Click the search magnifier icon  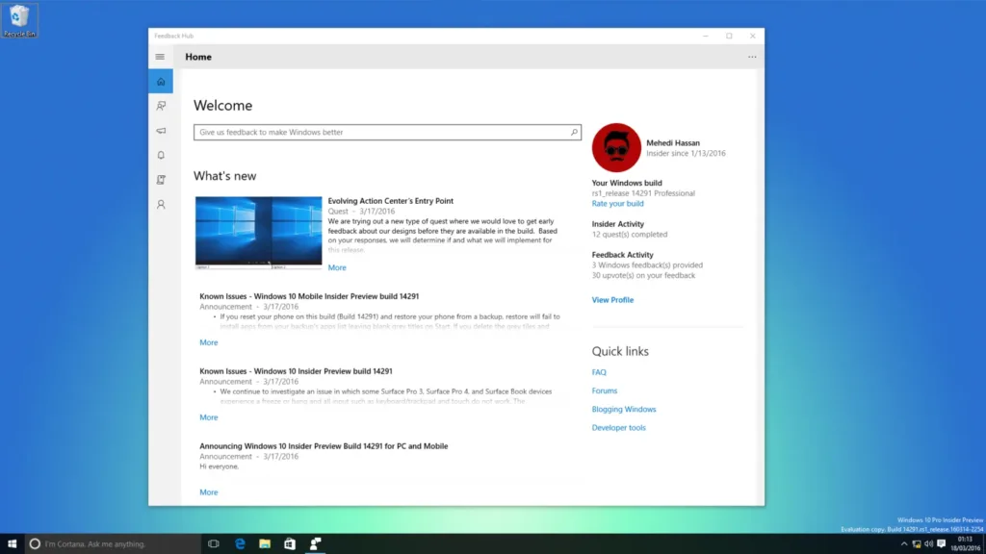[x=574, y=132]
